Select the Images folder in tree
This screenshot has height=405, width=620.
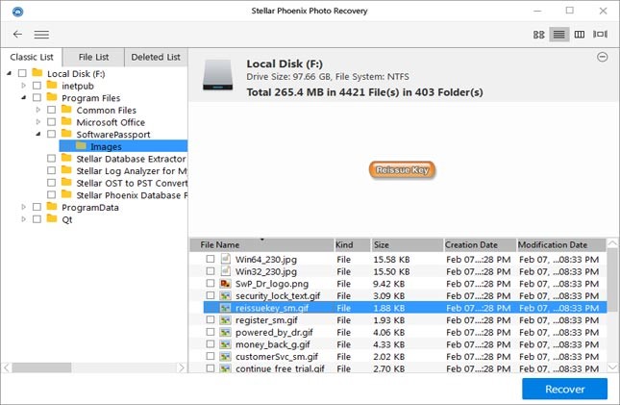pyautogui.click(x=123, y=146)
